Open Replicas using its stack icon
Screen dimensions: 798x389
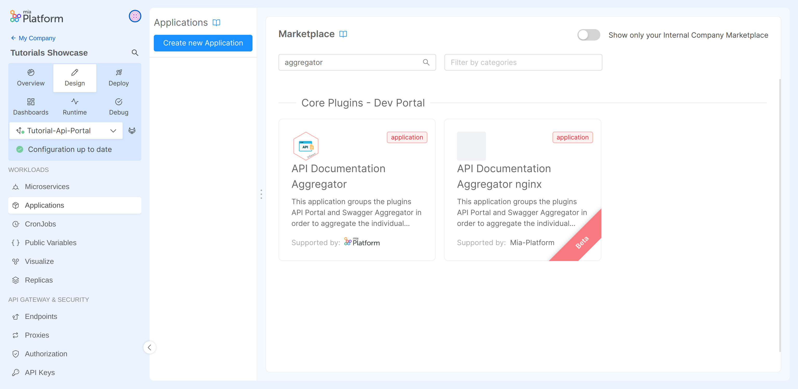16,280
